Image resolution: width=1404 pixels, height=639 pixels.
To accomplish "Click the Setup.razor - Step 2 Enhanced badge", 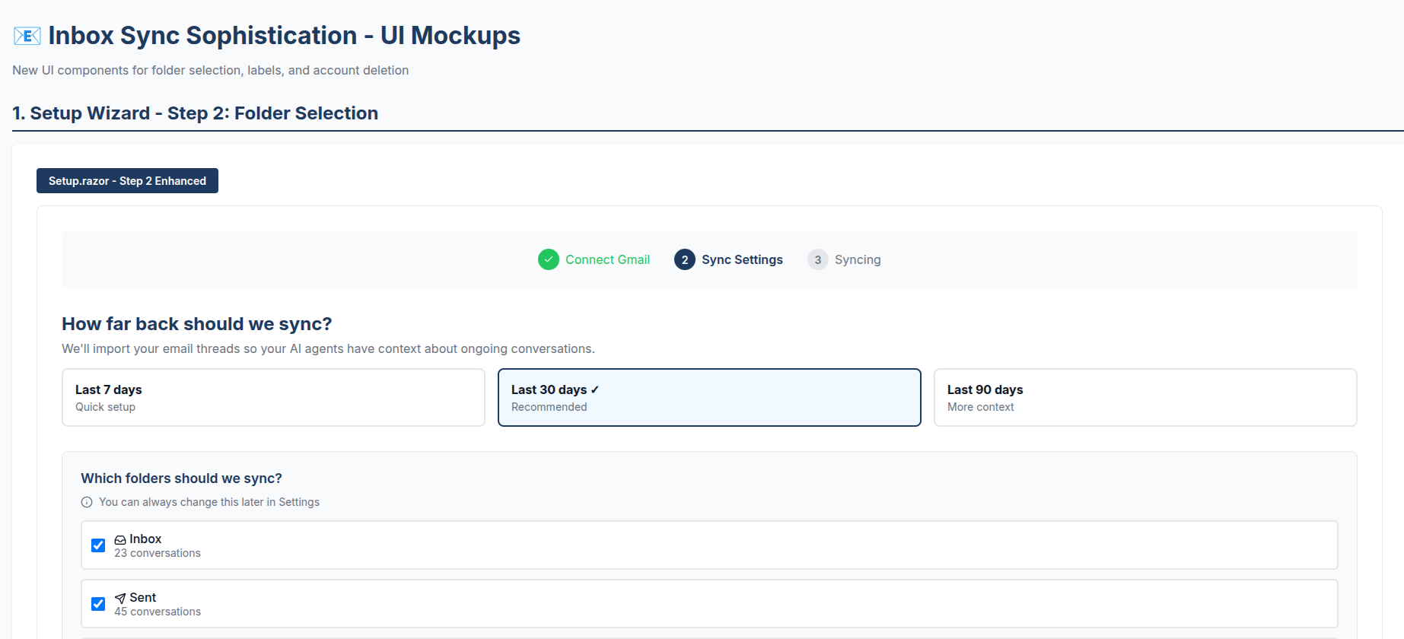I will [127, 180].
